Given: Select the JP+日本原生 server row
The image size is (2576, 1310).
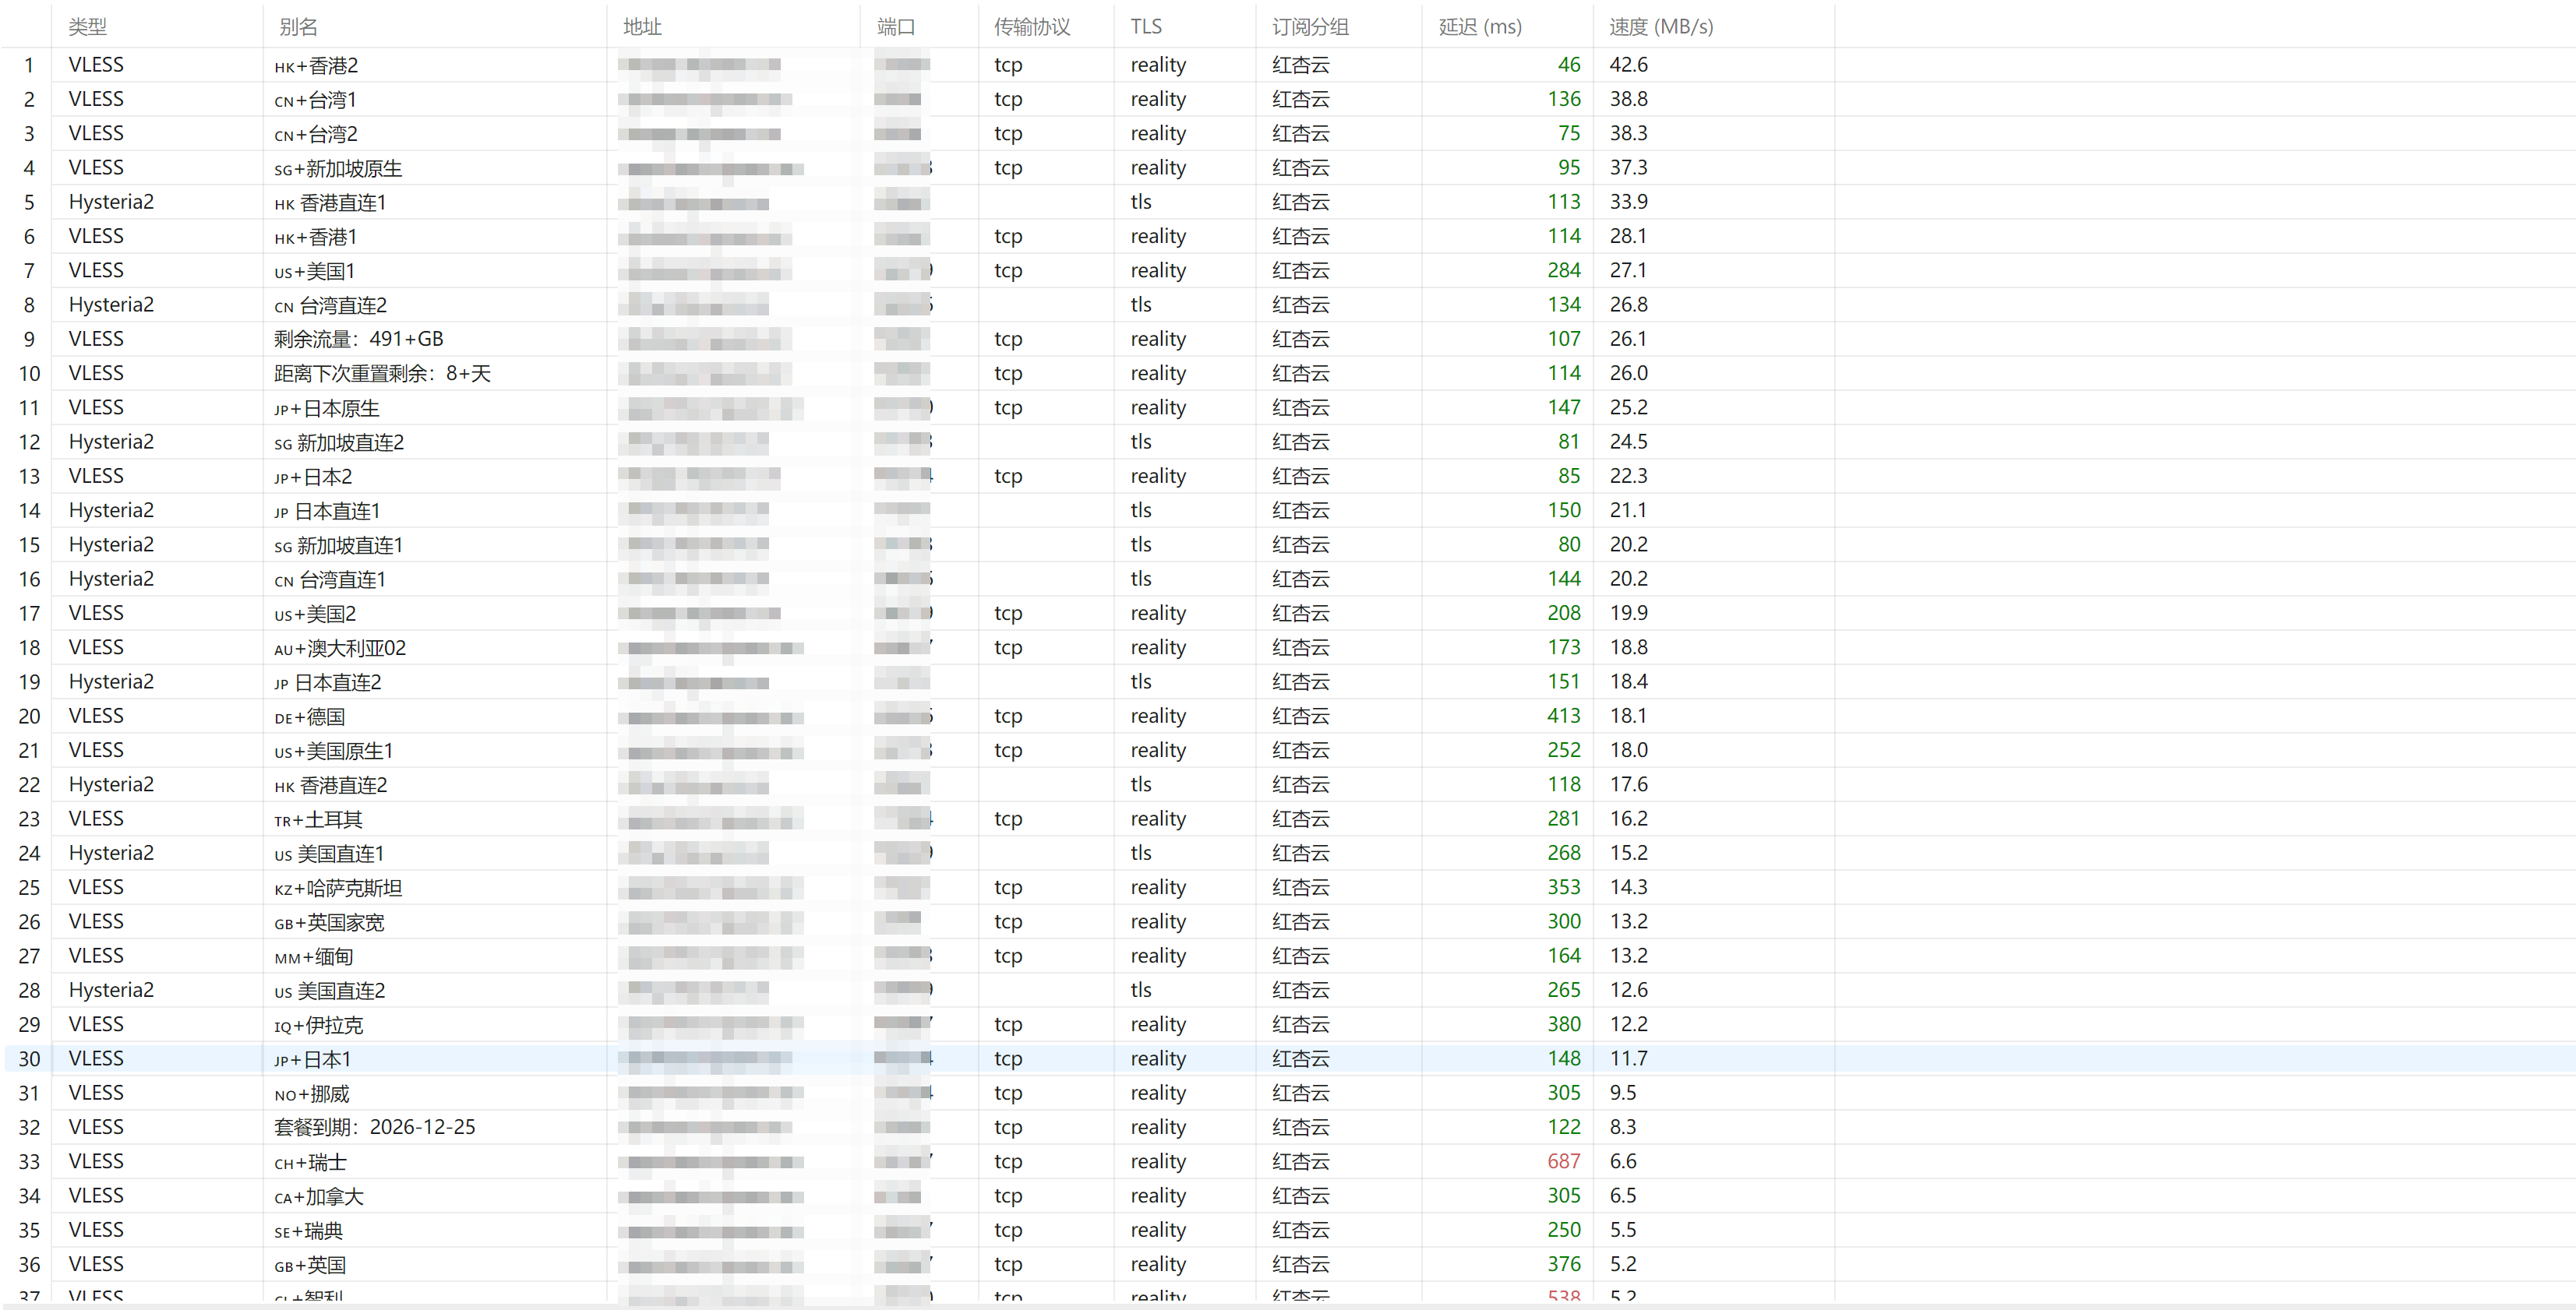Looking at the screenshot, I should [x=1288, y=407].
